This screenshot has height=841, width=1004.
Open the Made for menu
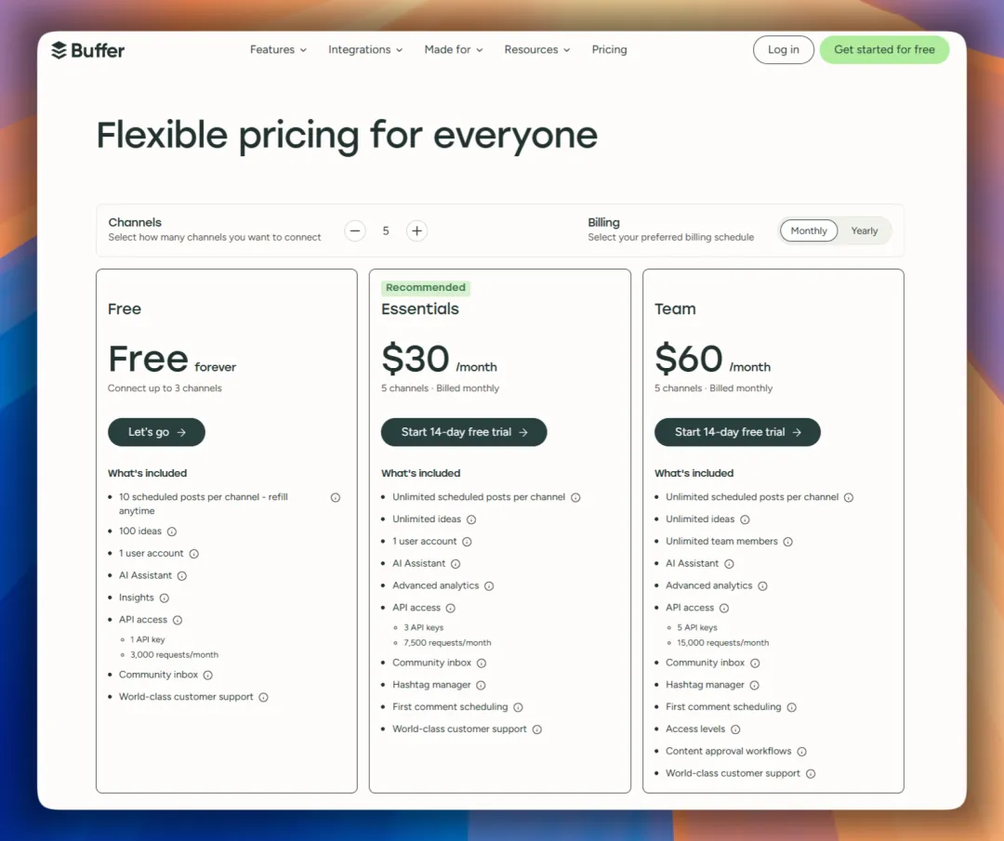(454, 50)
